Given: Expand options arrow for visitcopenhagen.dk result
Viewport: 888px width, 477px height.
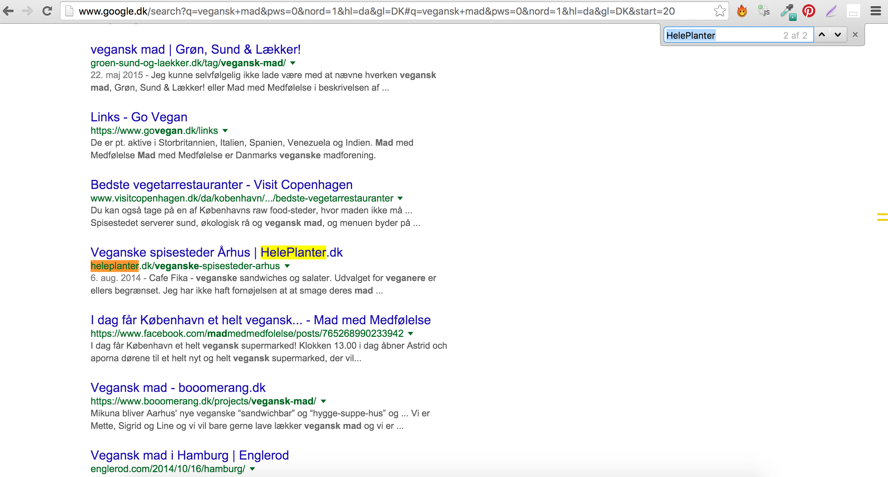Looking at the screenshot, I should (x=400, y=198).
